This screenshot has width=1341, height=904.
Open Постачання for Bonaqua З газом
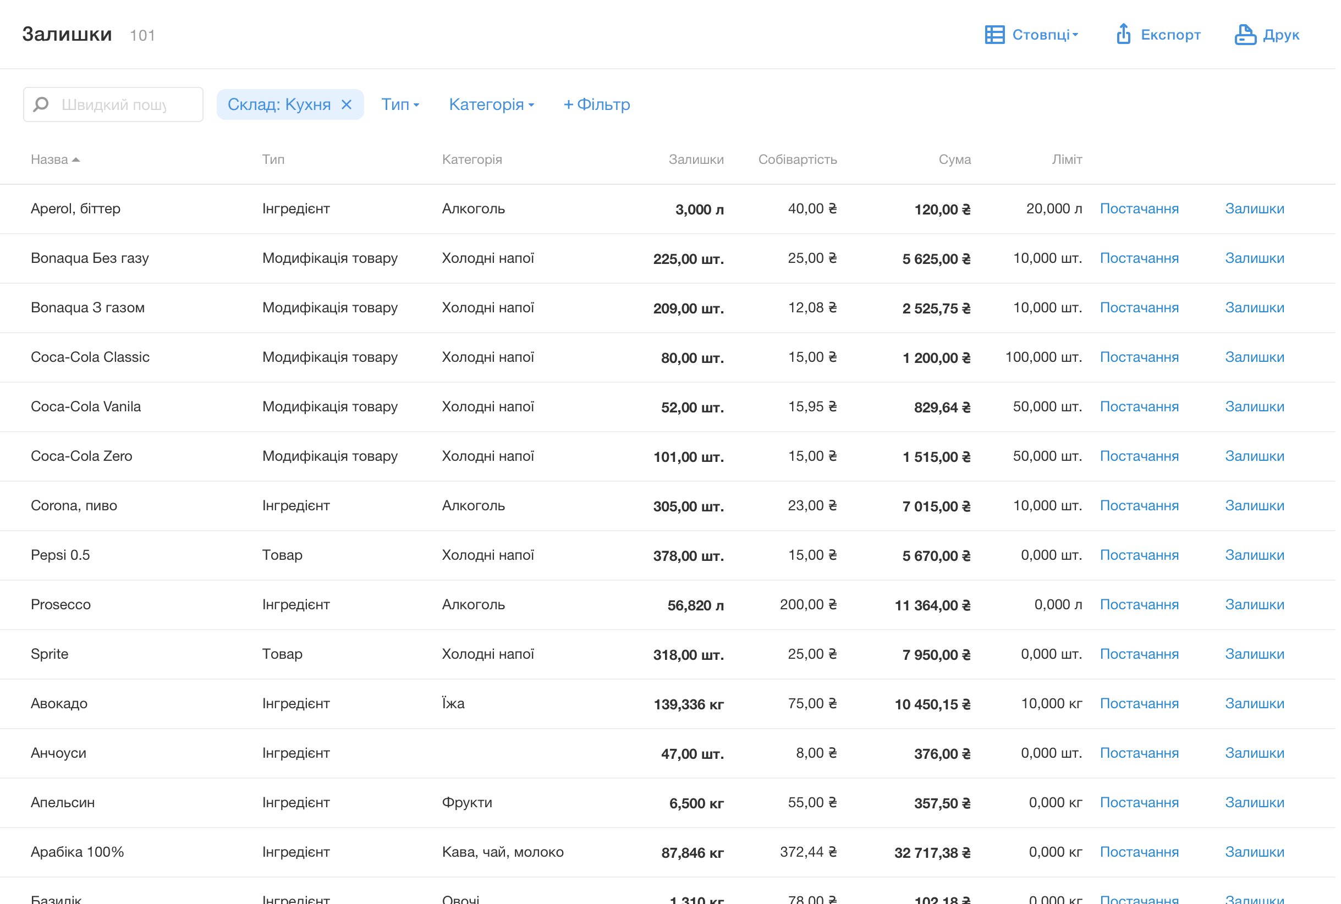point(1138,308)
